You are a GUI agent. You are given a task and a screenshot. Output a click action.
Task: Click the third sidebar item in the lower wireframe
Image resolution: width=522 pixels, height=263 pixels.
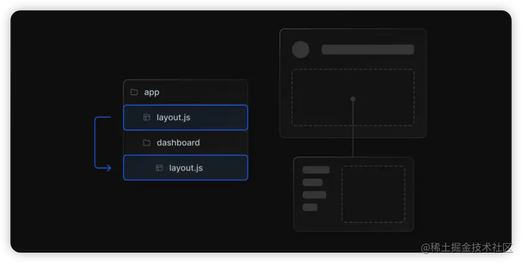(x=314, y=195)
